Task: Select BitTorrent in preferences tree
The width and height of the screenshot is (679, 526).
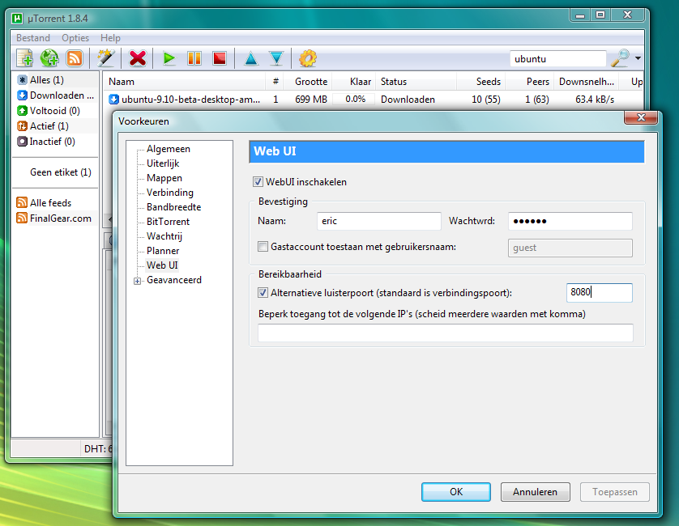Action: pyautogui.click(x=168, y=222)
